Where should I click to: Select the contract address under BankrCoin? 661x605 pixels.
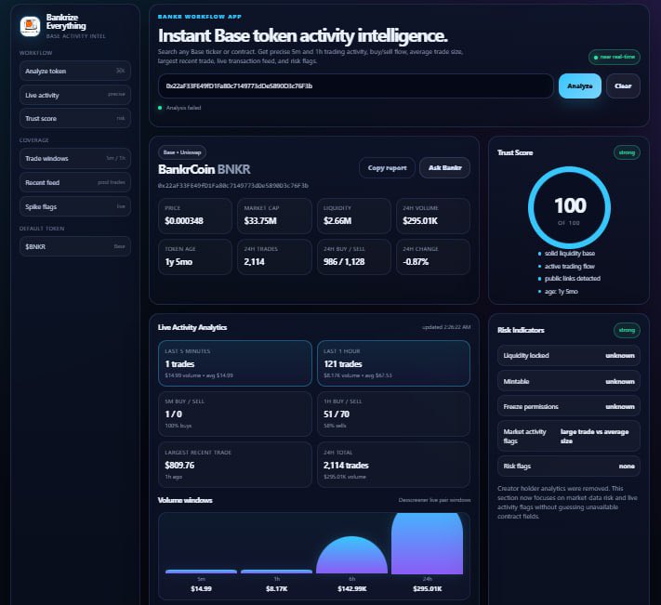(x=233, y=185)
